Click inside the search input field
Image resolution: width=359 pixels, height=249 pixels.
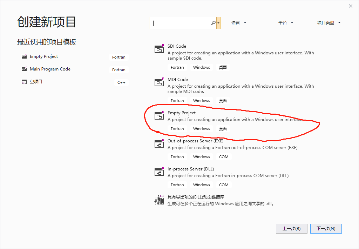[x=182, y=22]
